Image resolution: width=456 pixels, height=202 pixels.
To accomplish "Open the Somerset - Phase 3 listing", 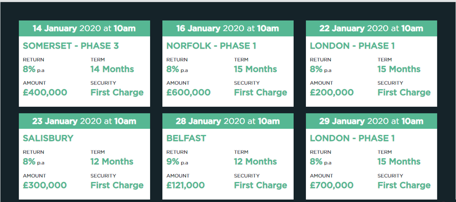I will (71, 46).
